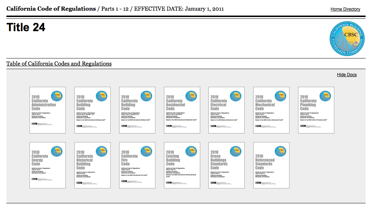Click CBSC seal on the Fire Code cover

tap(146, 151)
